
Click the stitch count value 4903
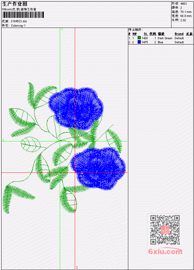pos(184,3)
